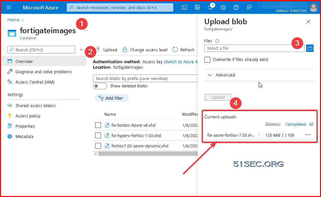Open the Directories and subscriptions filter icon
The image size is (321, 197).
tap(197, 7)
